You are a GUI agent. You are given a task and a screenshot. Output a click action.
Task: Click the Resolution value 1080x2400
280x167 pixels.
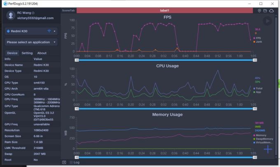click(41, 130)
